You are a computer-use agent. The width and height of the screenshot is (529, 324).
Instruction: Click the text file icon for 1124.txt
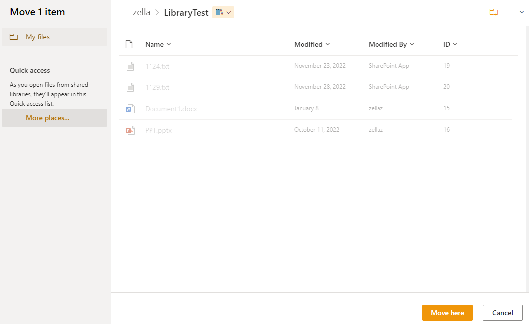[130, 66]
